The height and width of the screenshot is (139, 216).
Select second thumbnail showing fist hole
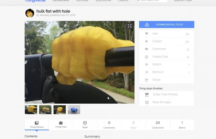[x=45, y=110]
